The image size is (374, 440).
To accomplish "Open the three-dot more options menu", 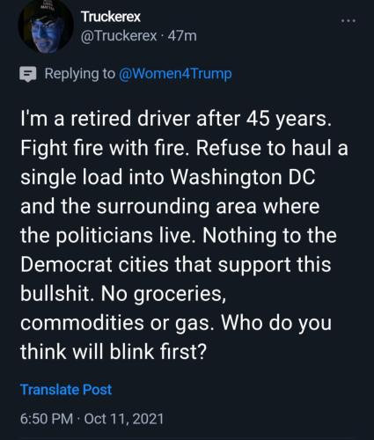I will tap(348, 21).
